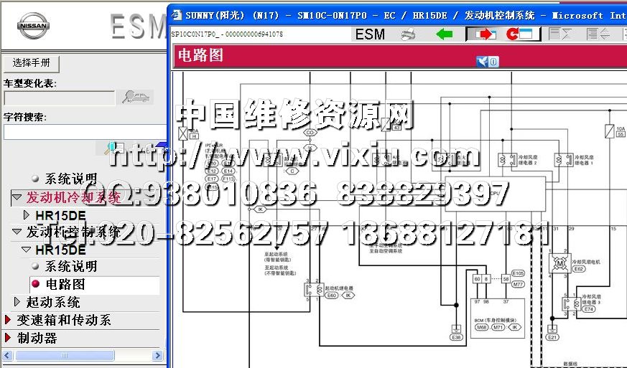
Task: Click the E38 ground connector in the diagram
Action: tap(456, 337)
